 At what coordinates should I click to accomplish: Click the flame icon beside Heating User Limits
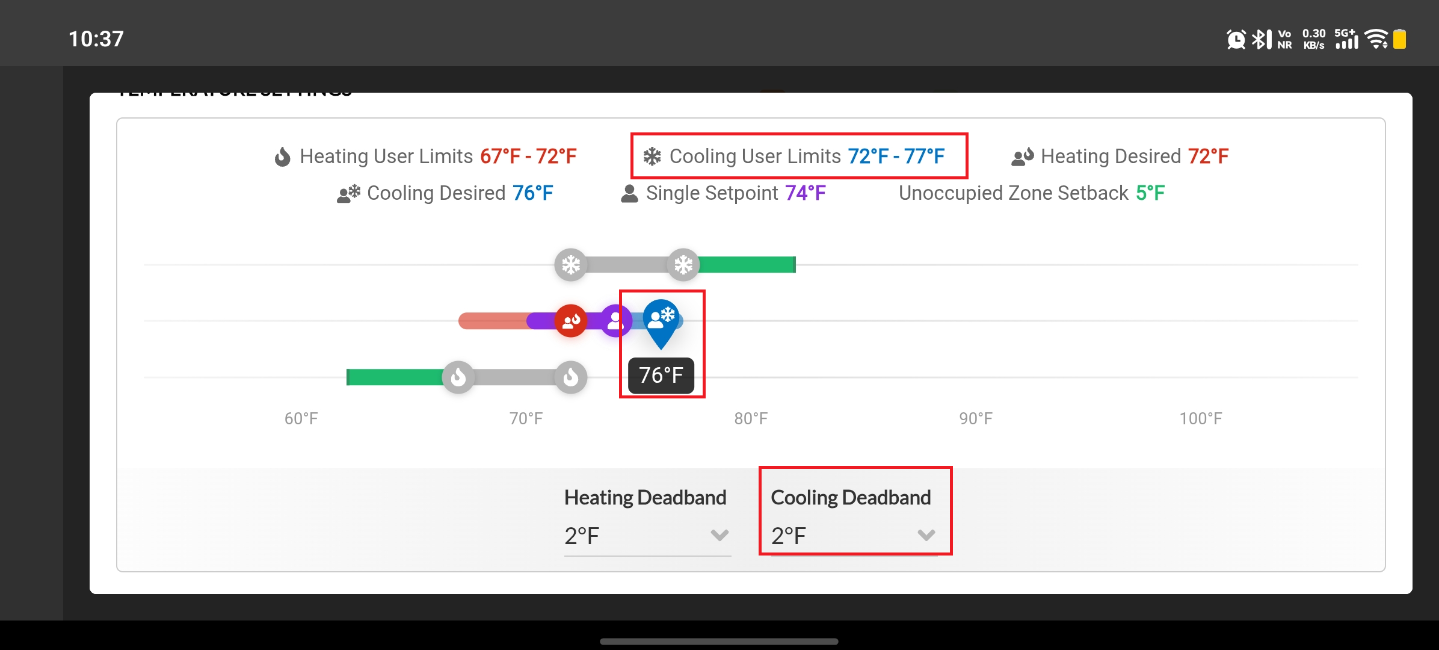click(283, 156)
